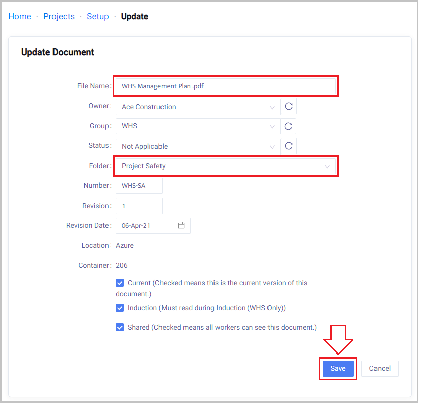This screenshot has width=428, height=403.
Task: Click refresh icon beside Status dropdown
Action: (289, 146)
